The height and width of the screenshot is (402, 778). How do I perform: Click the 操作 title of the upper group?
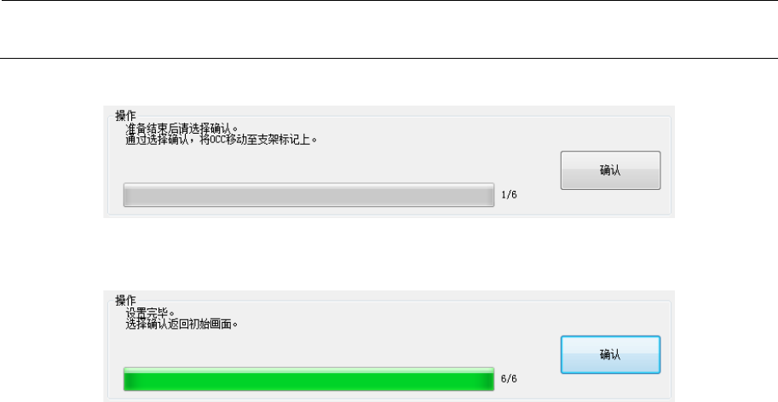tap(125, 116)
